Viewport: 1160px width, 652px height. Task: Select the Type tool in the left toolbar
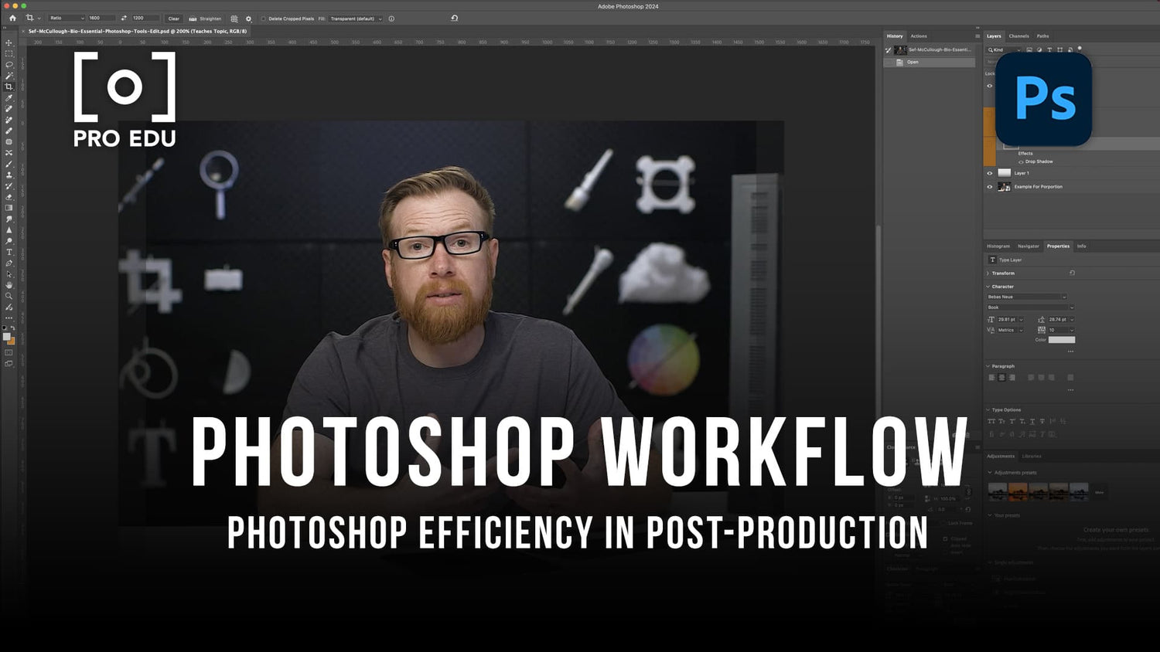(x=9, y=251)
